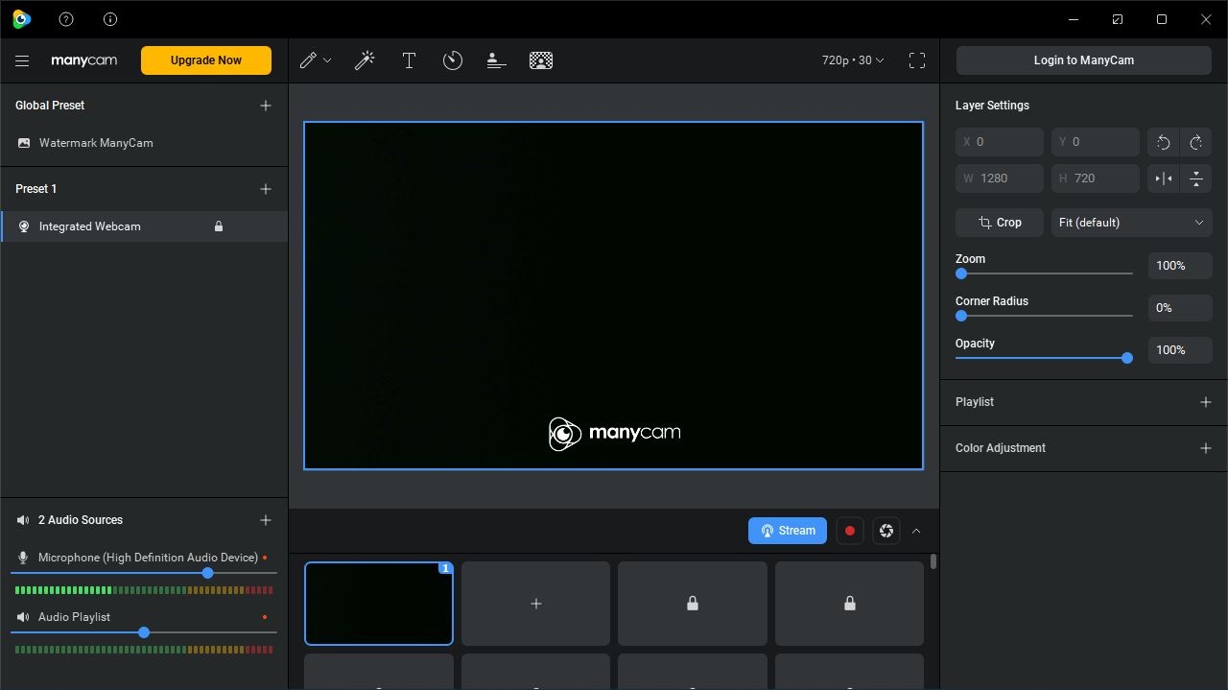Collapse the presets panel chevron
The height and width of the screenshot is (690, 1228).
pyautogui.click(x=916, y=531)
